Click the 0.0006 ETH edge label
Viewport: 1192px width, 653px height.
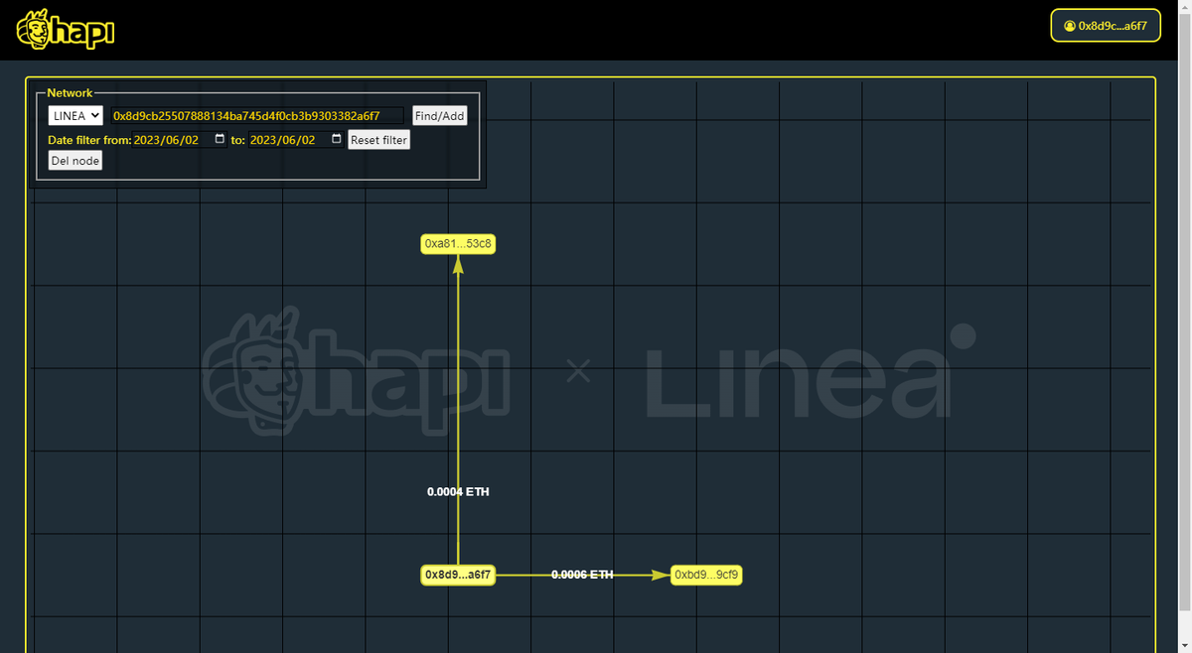pyautogui.click(x=582, y=575)
